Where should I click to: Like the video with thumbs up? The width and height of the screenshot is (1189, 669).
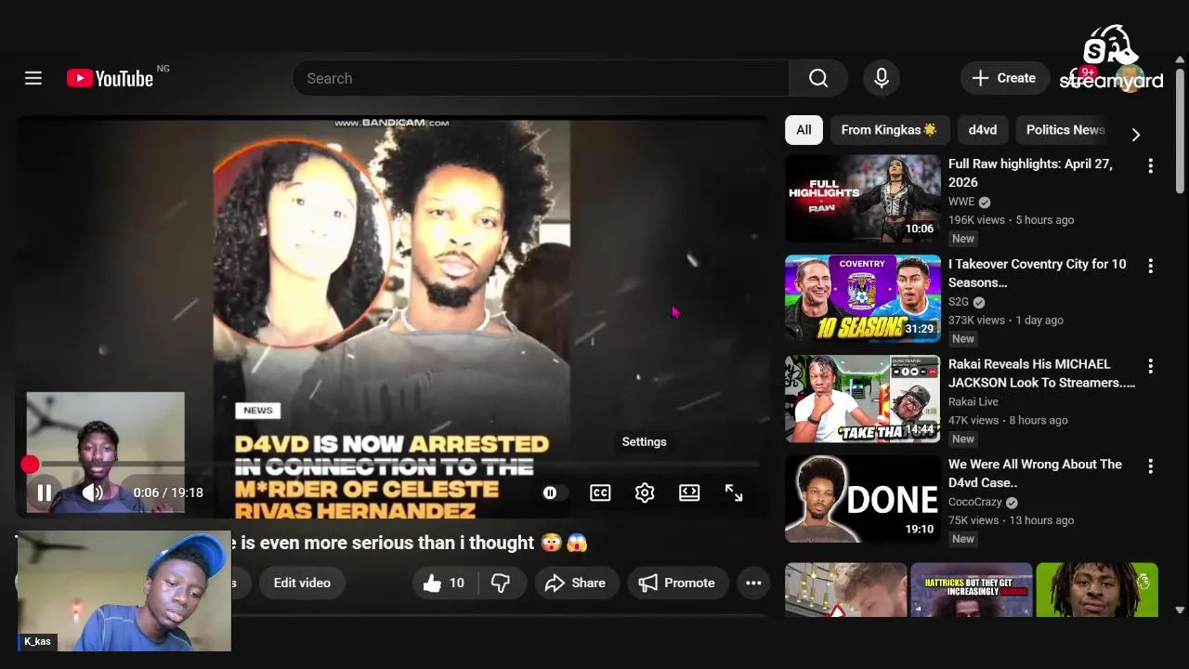point(444,583)
